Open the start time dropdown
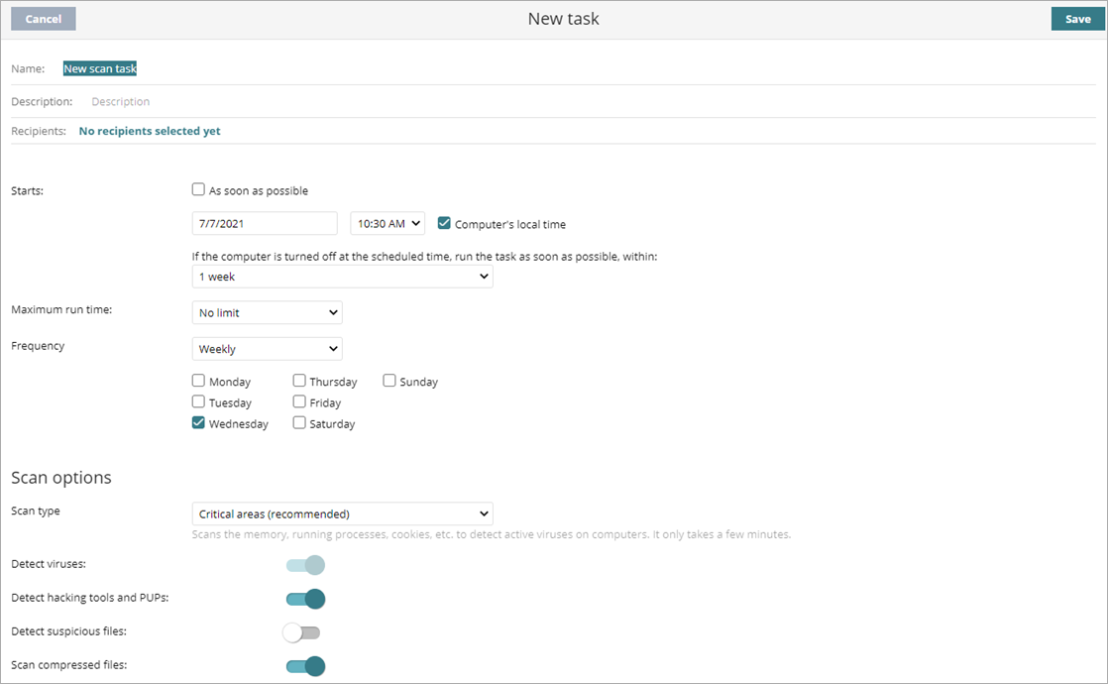Image resolution: width=1108 pixels, height=684 pixels. pos(387,223)
